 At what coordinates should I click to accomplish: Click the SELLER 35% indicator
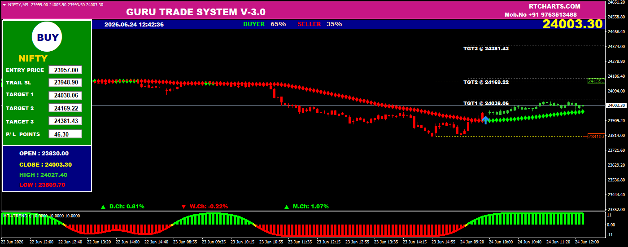point(320,24)
